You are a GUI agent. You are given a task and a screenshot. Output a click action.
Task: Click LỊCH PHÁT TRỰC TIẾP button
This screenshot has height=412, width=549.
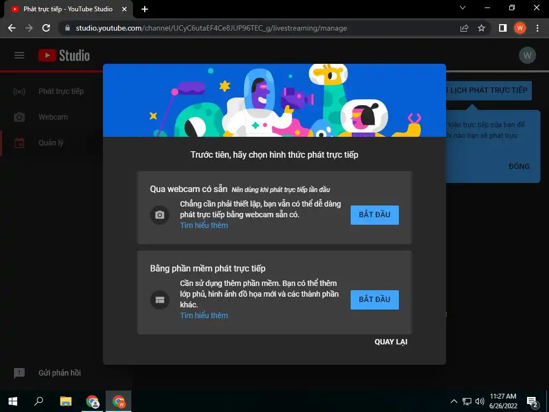488,90
